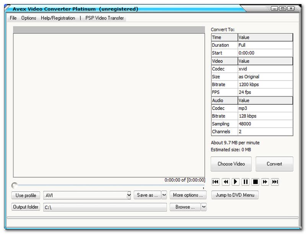The height and width of the screenshot is (234, 306).
Task: Click the fast forward playback icon
Action: click(265, 182)
